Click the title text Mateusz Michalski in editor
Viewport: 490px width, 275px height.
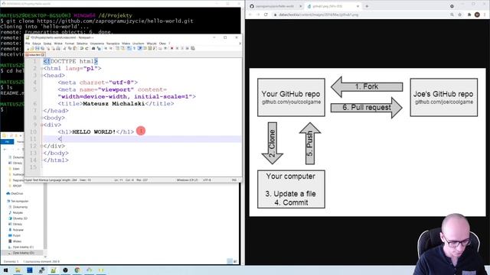[x=114, y=104]
